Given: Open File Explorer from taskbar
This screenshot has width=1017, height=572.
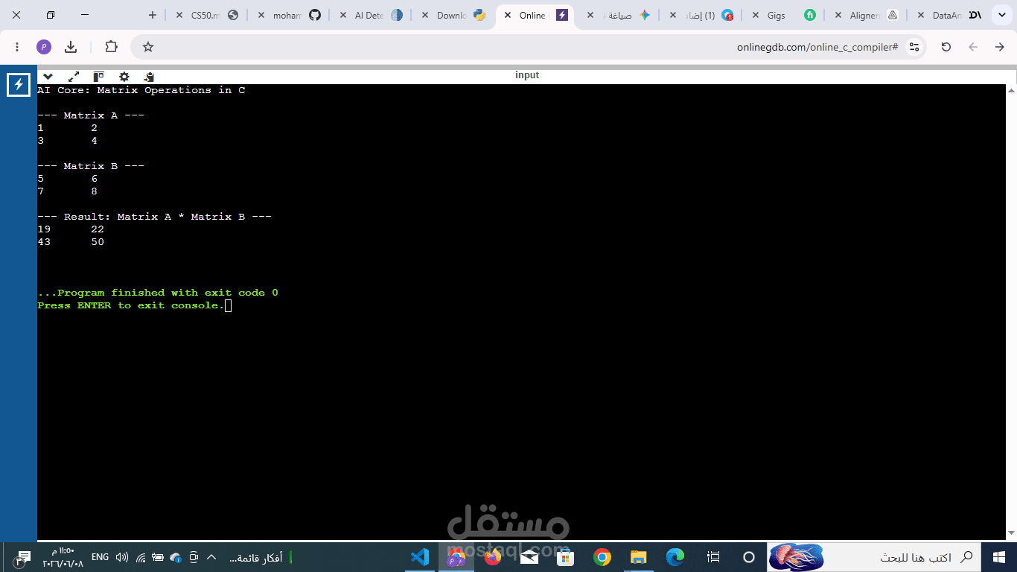Looking at the screenshot, I should [638, 557].
